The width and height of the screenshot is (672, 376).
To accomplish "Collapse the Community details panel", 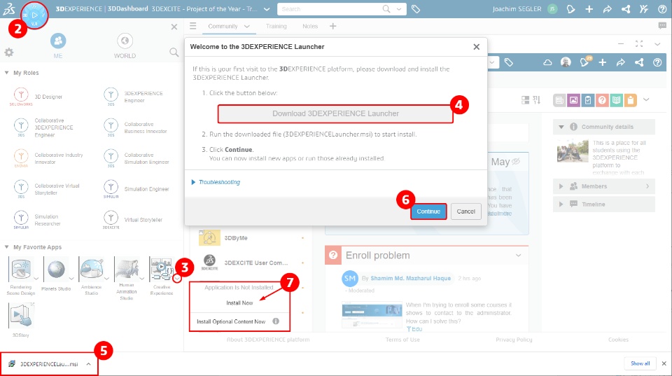I will (x=561, y=127).
